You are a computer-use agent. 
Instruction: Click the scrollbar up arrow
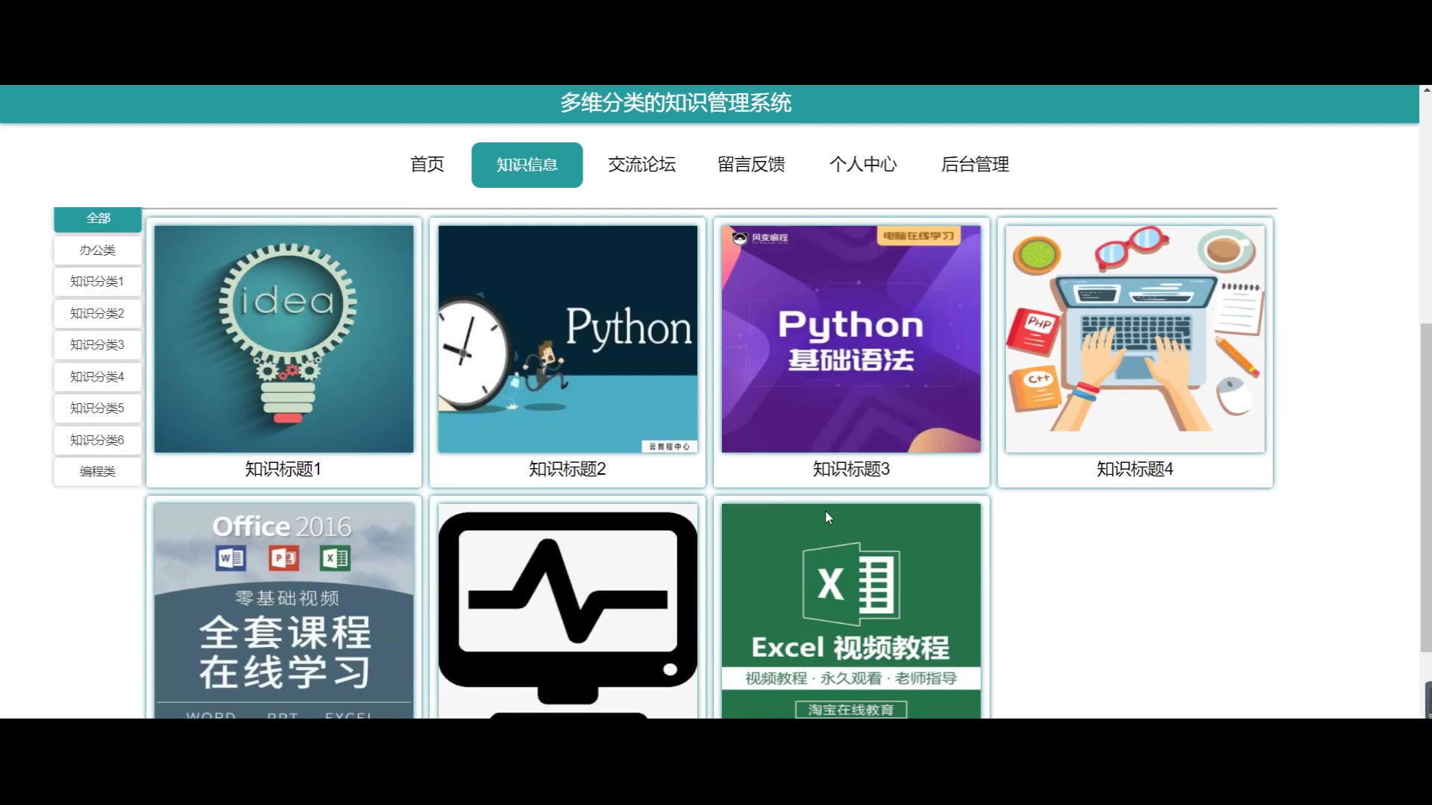pos(1425,90)
